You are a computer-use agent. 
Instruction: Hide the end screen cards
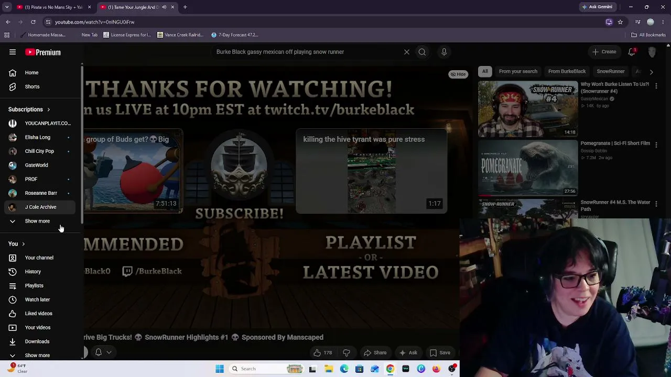pos(458,74)
